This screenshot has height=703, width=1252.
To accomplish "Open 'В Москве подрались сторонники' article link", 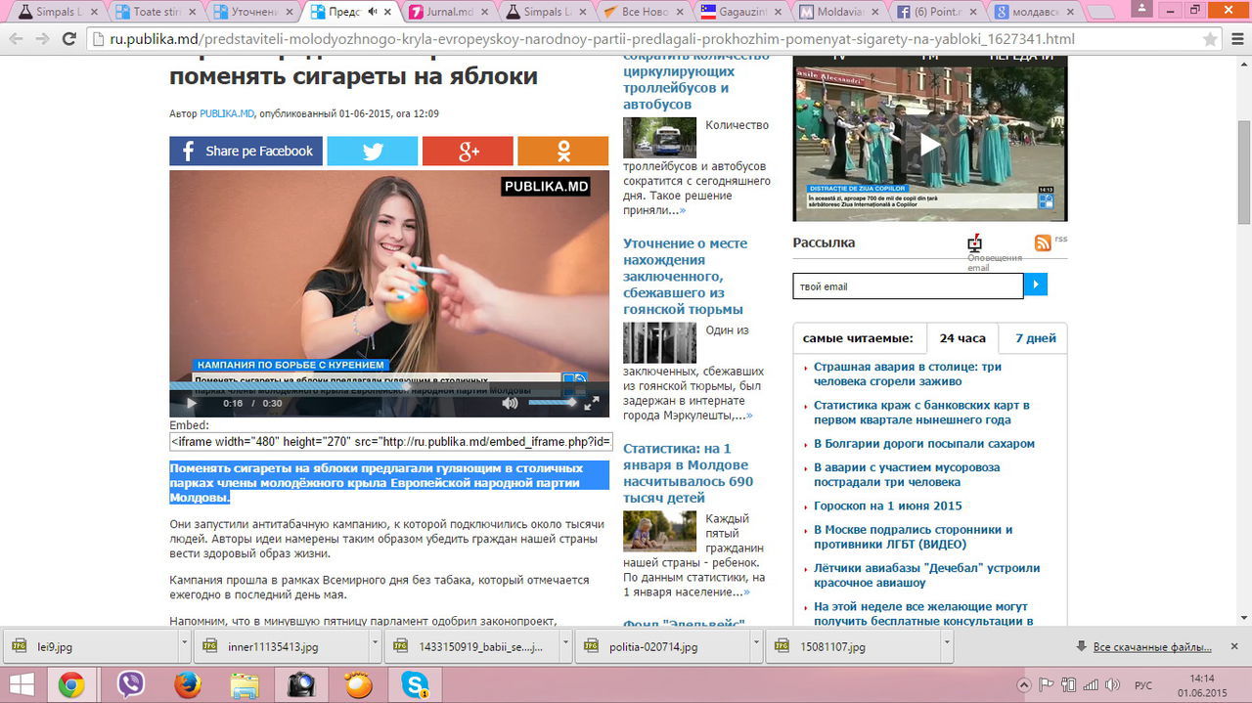I will pyautogui.click(x=914, y=537).
